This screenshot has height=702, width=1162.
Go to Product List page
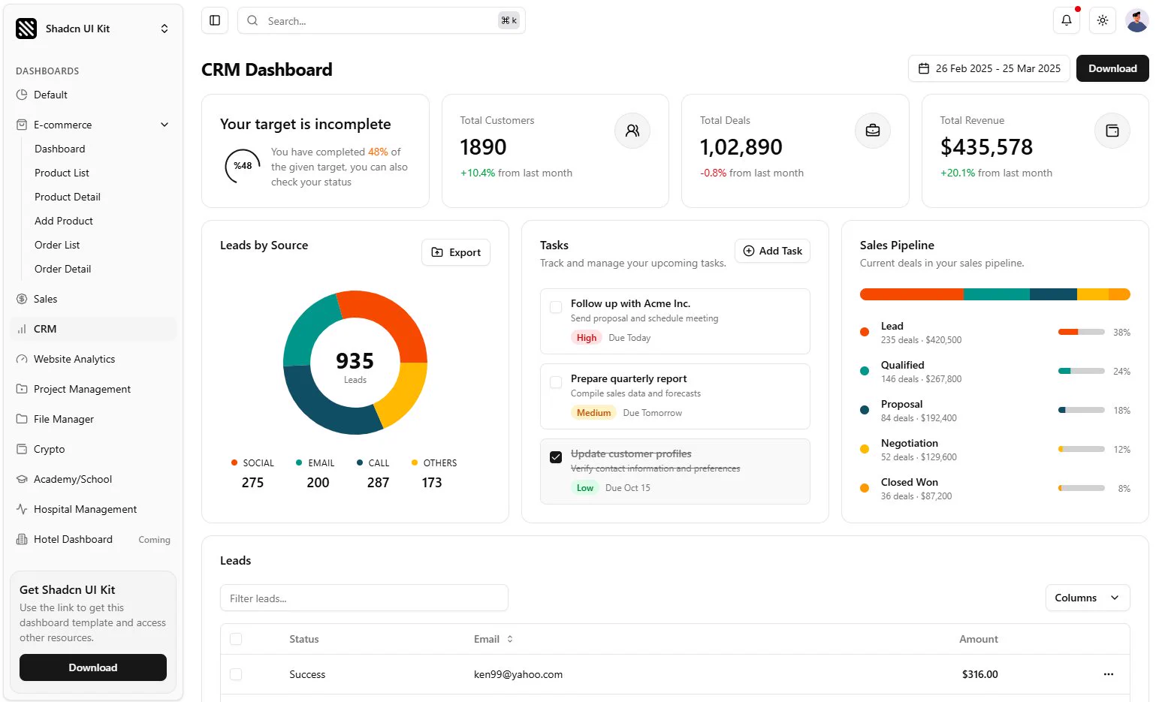62,173
